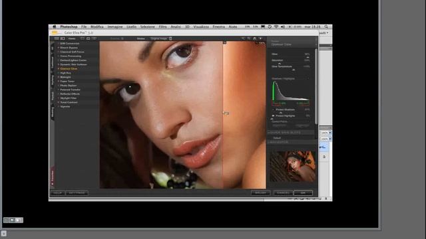Select the Skylight Filter entry
The width and height of the screenshot is (426, 239).
click(x=69, y=98)
